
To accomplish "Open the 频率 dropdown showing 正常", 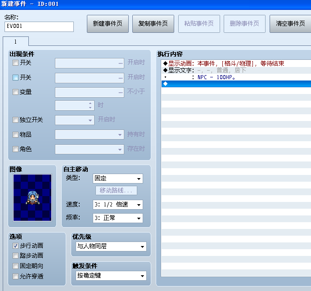I will pos(118,218).
